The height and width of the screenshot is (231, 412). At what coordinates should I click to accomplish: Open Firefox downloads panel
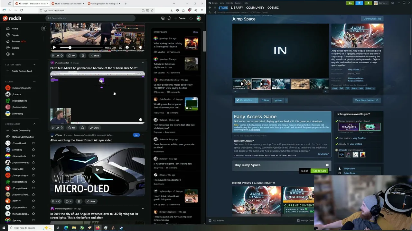coord(172,10)
